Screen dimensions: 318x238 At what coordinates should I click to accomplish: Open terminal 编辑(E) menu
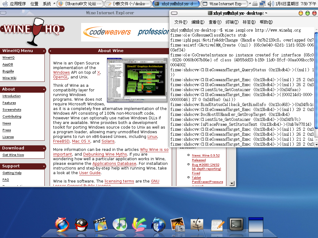[x=198, y=22]
